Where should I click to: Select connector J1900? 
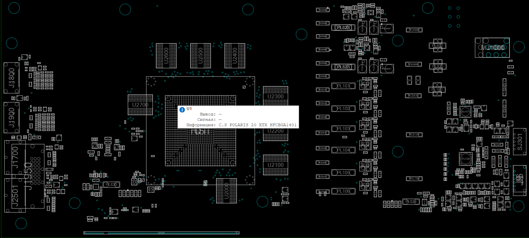11,118
